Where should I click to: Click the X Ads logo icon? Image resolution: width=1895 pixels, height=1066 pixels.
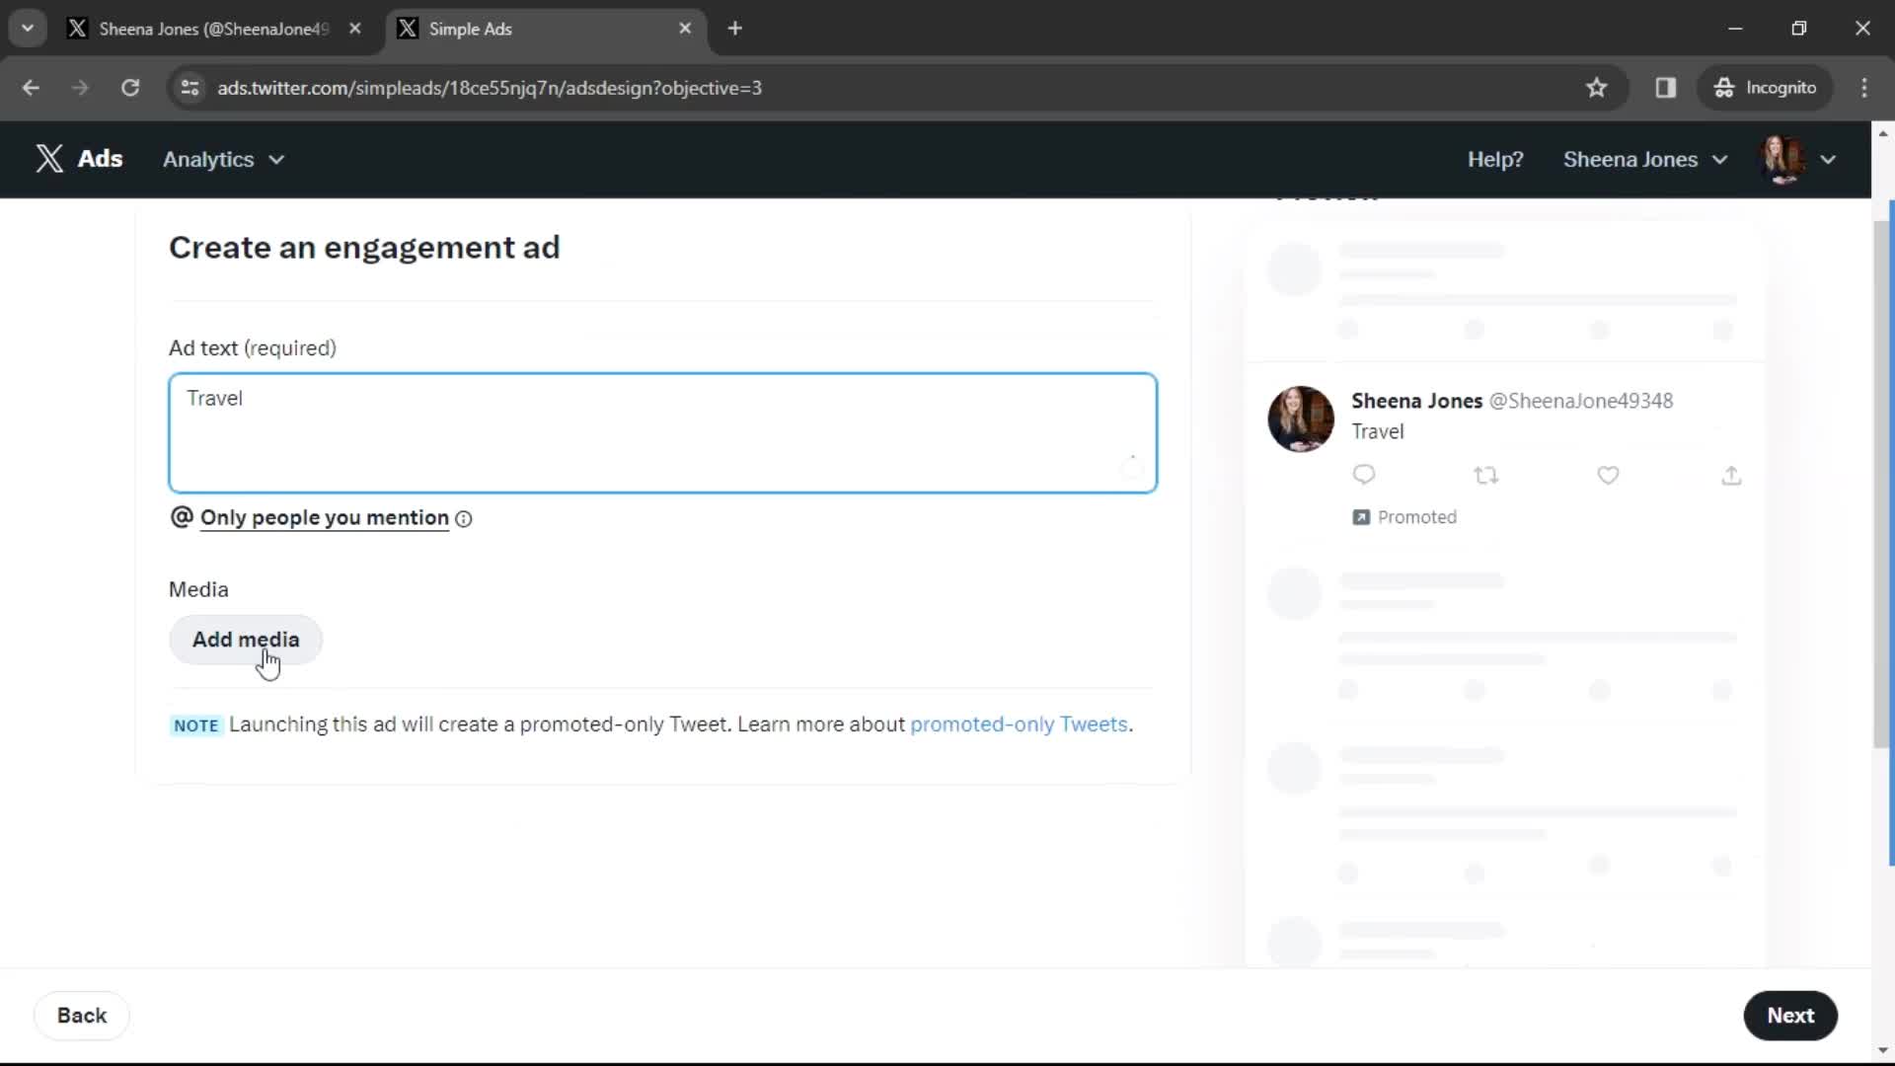coord(49,159)
